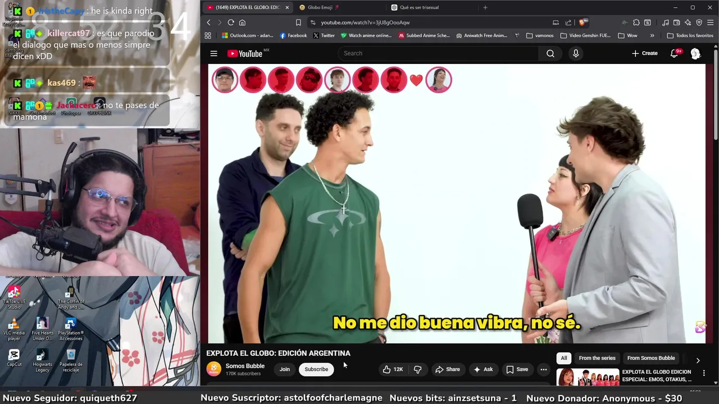
Task: Save the video with Save button
Action: (x=517, y=369)
